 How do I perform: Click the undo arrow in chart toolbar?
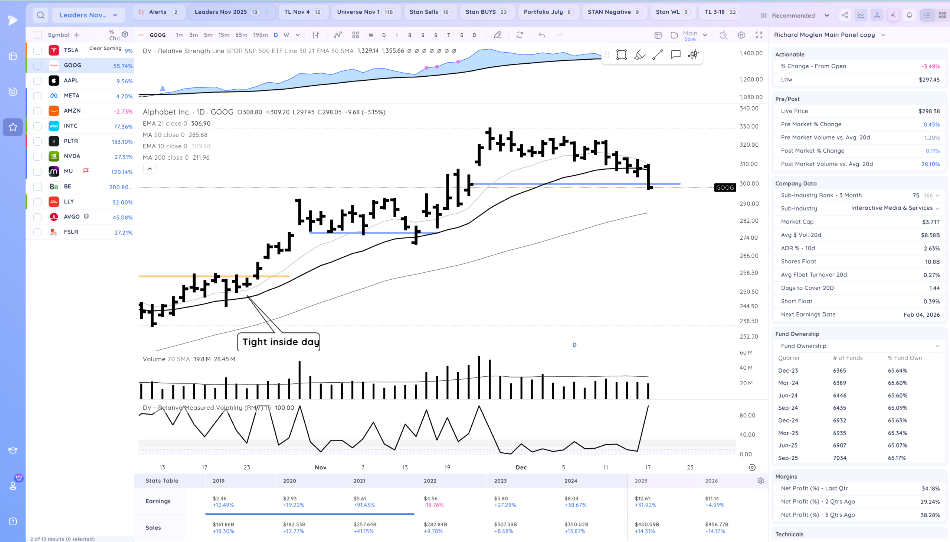(542, 35)
